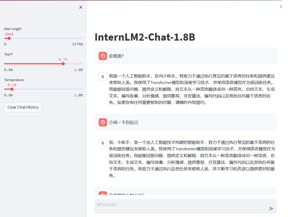Viewport: 288px width, 217px height.
Task: Click the 2048 Max Length value
Action: [9, 34]
